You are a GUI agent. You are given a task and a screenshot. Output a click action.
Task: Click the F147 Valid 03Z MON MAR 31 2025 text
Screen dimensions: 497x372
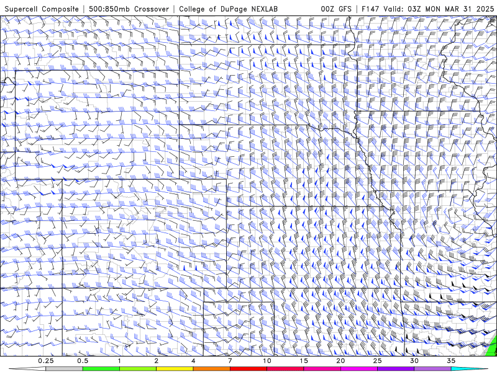[x=427, y=9]
